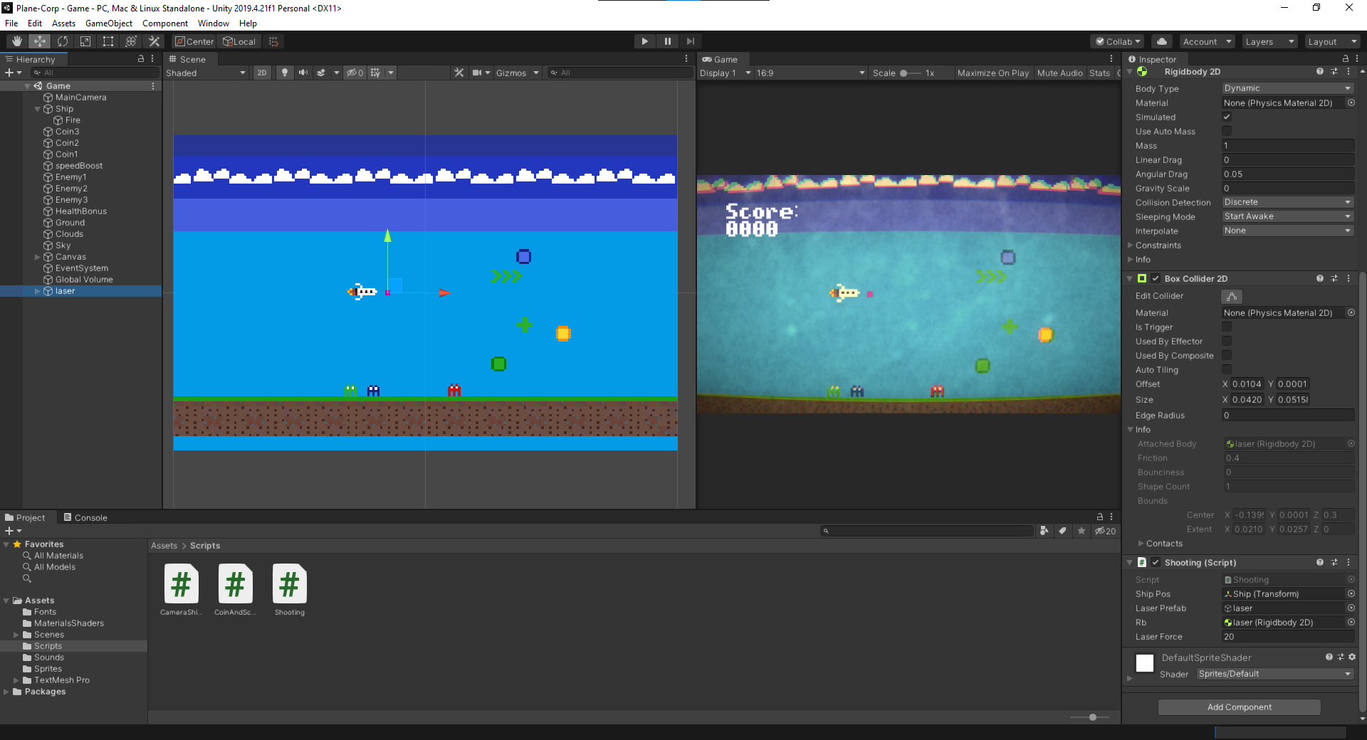Open Collab menu button
The height and width of the screenshot is (740, 1367).
point(1118,41)
